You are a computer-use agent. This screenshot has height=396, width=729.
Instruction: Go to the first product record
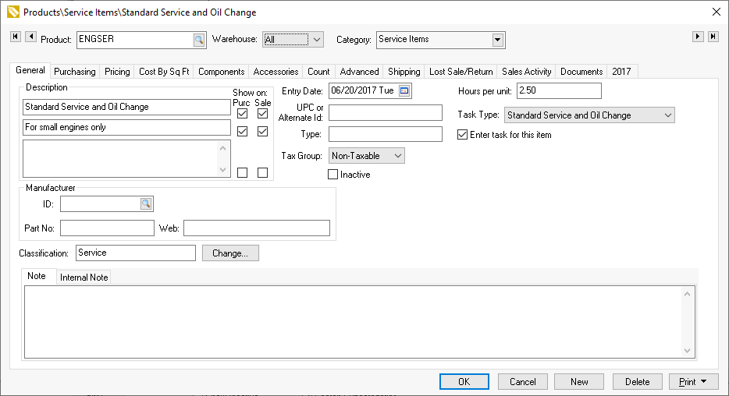coord(16,37)
